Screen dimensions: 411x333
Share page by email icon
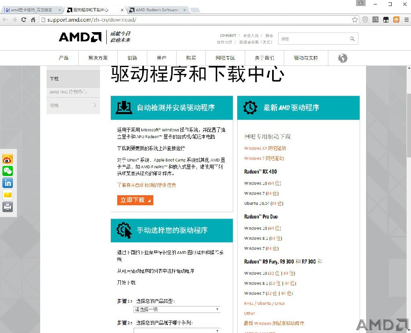pos(8,195)
